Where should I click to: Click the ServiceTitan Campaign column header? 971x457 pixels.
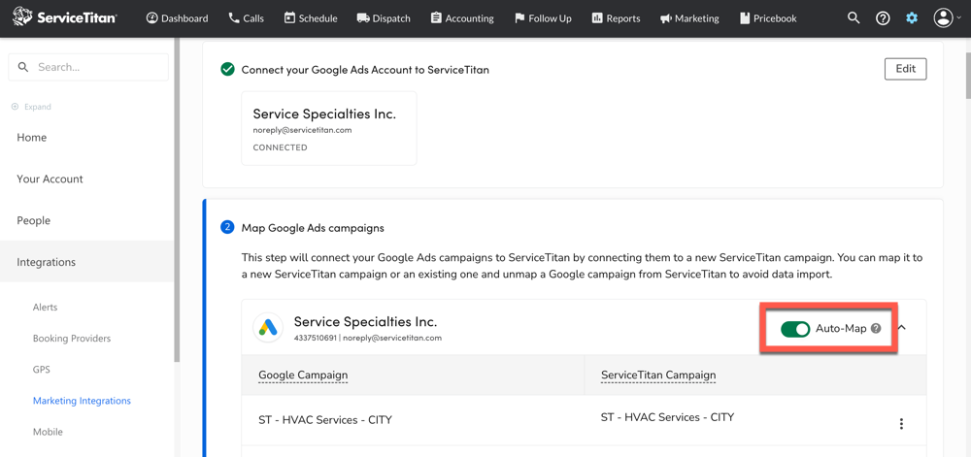coord(658,375)
